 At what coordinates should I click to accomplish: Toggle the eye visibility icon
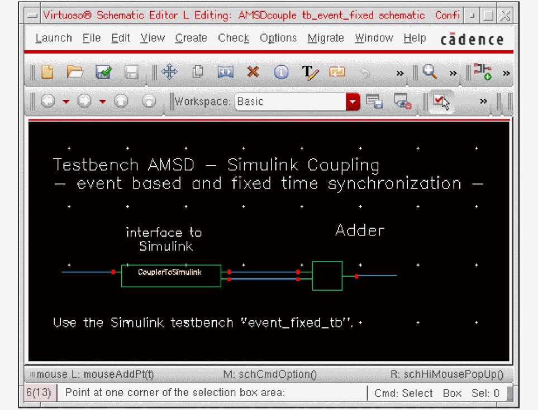tap(402, 102)
